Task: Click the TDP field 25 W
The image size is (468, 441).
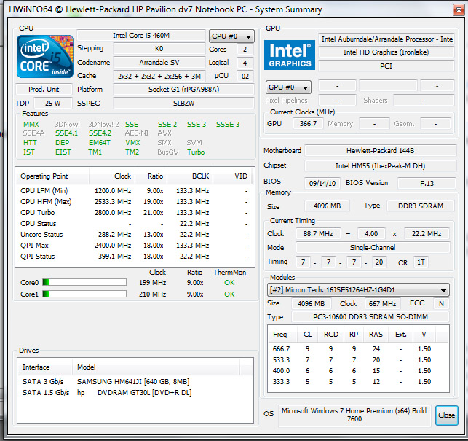Action: point(53,104)
